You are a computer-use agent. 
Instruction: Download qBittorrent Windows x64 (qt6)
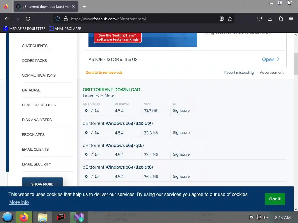tap(113, 145)
